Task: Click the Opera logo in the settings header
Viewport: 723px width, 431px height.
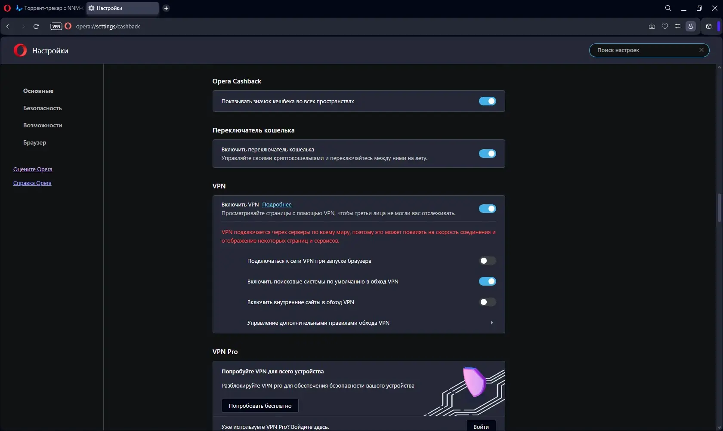Action: pos(20,50)
